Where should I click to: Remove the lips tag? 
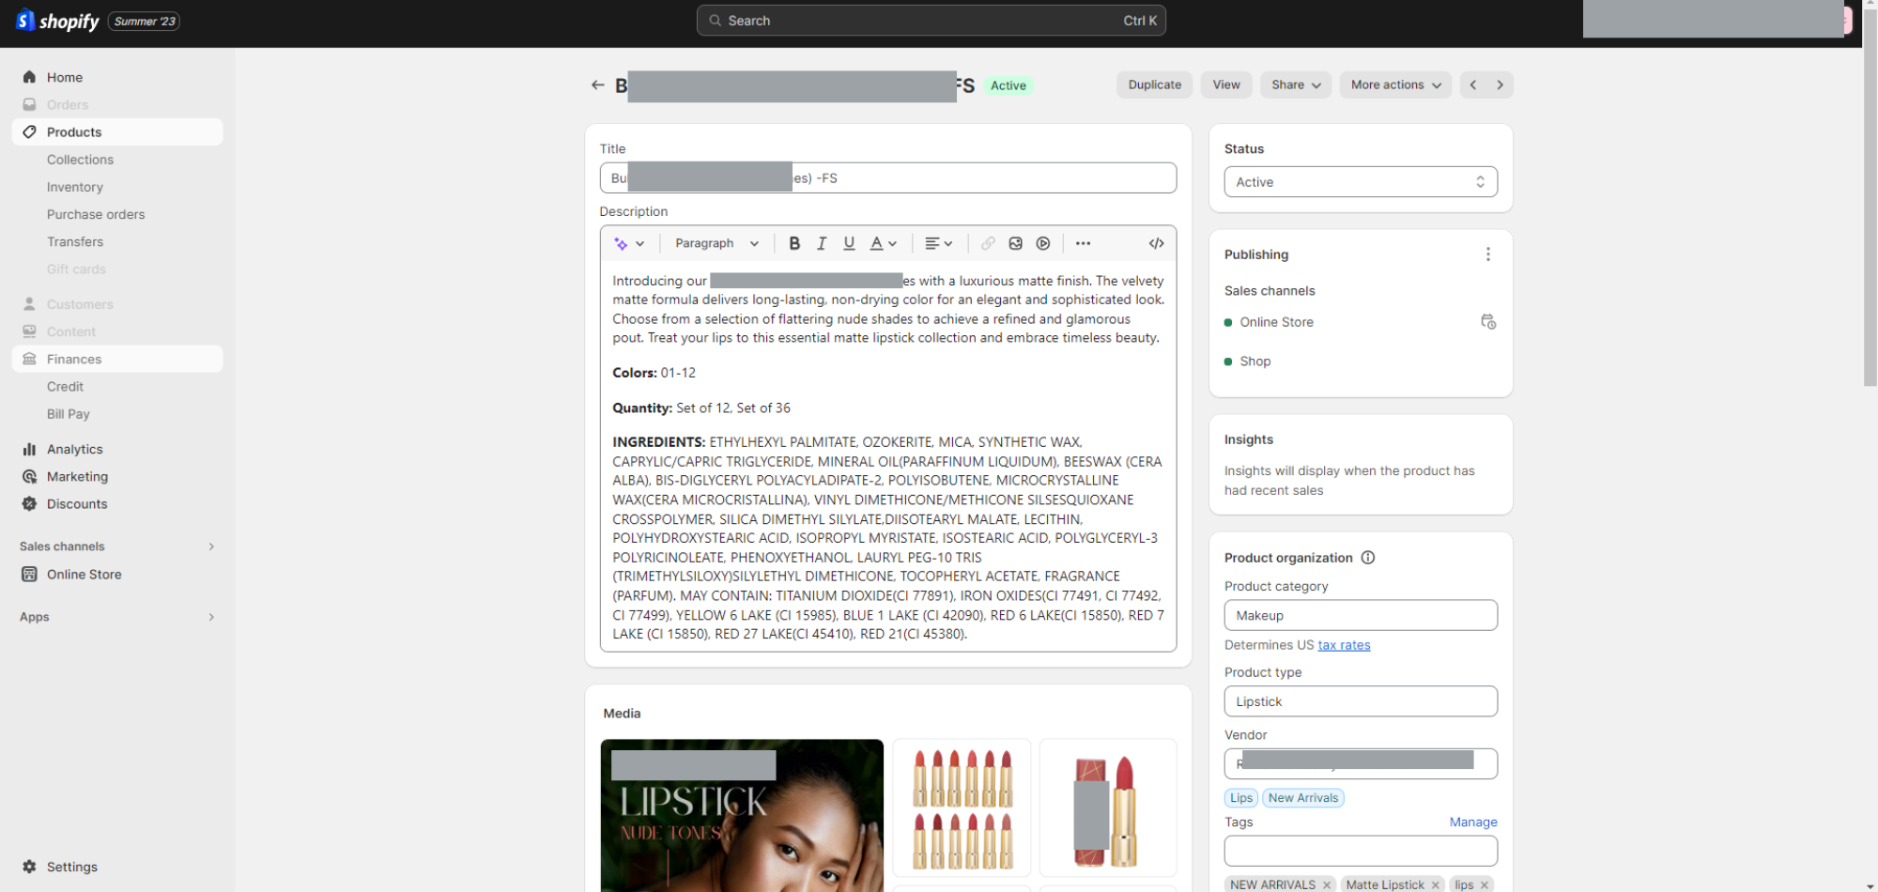[x=1485, y=885]
